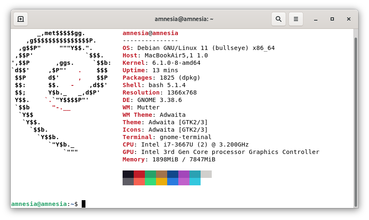
Task: Maximize the terminal window
Action: [332, 19]
